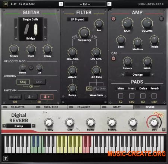Click the P button next to Wet knob
Screen dimensions: 168x164
[x=164, y=130]
